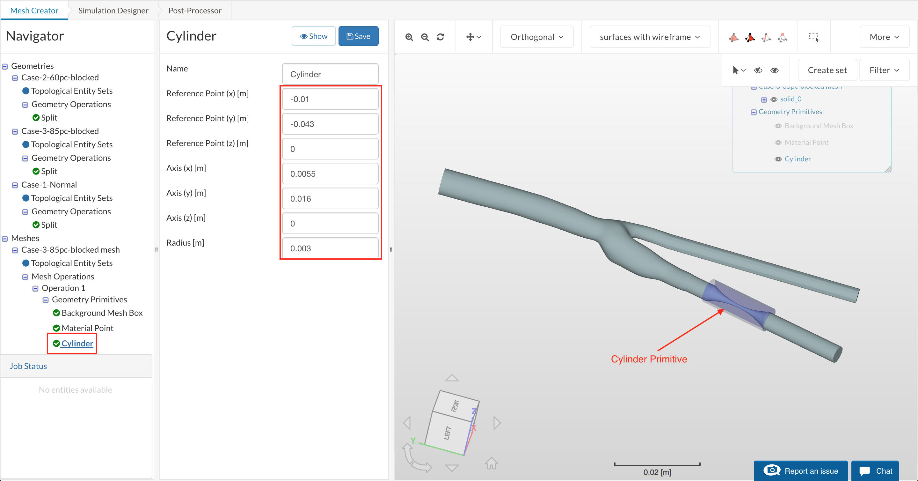
Task: Select the edge selection mode icon
Action: (766, 37)
